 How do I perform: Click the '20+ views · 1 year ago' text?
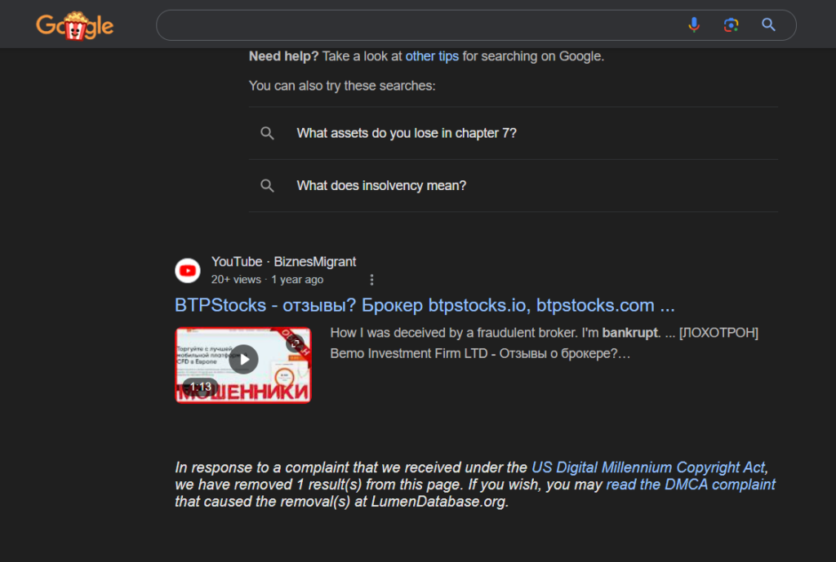click(267, 280)
